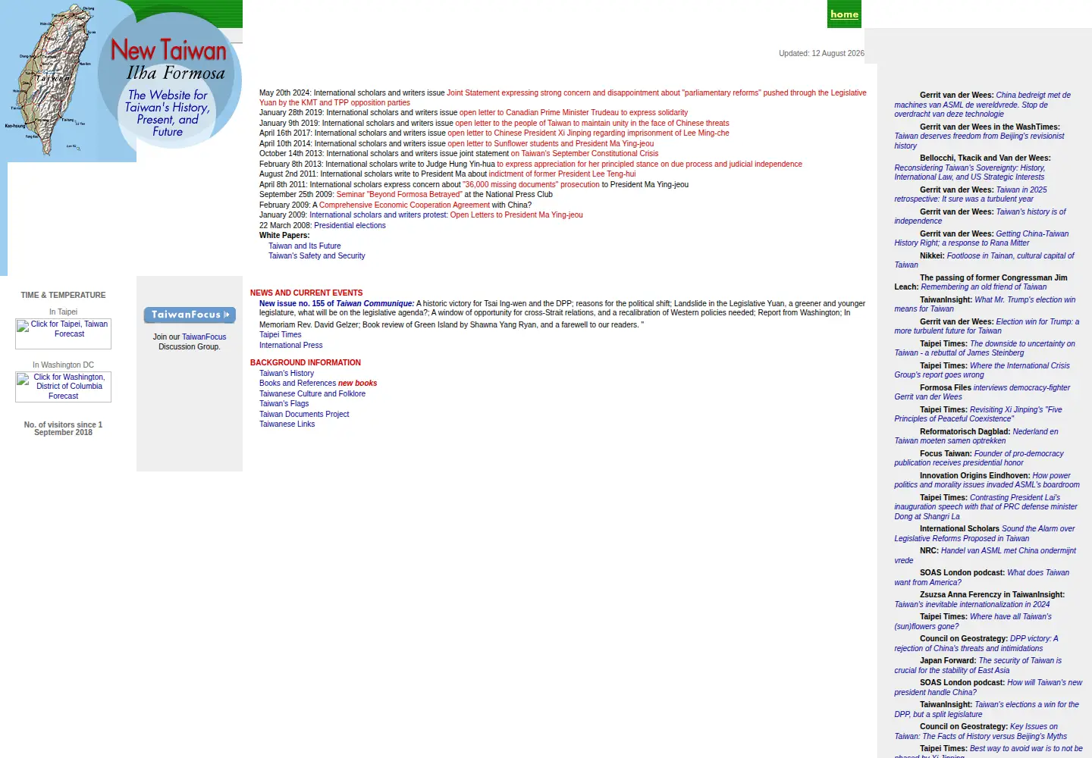Open indictment of former President Lee Teng-hui link
The width and height of the screenshot is (1092, 758).
[x=562, y=174]
